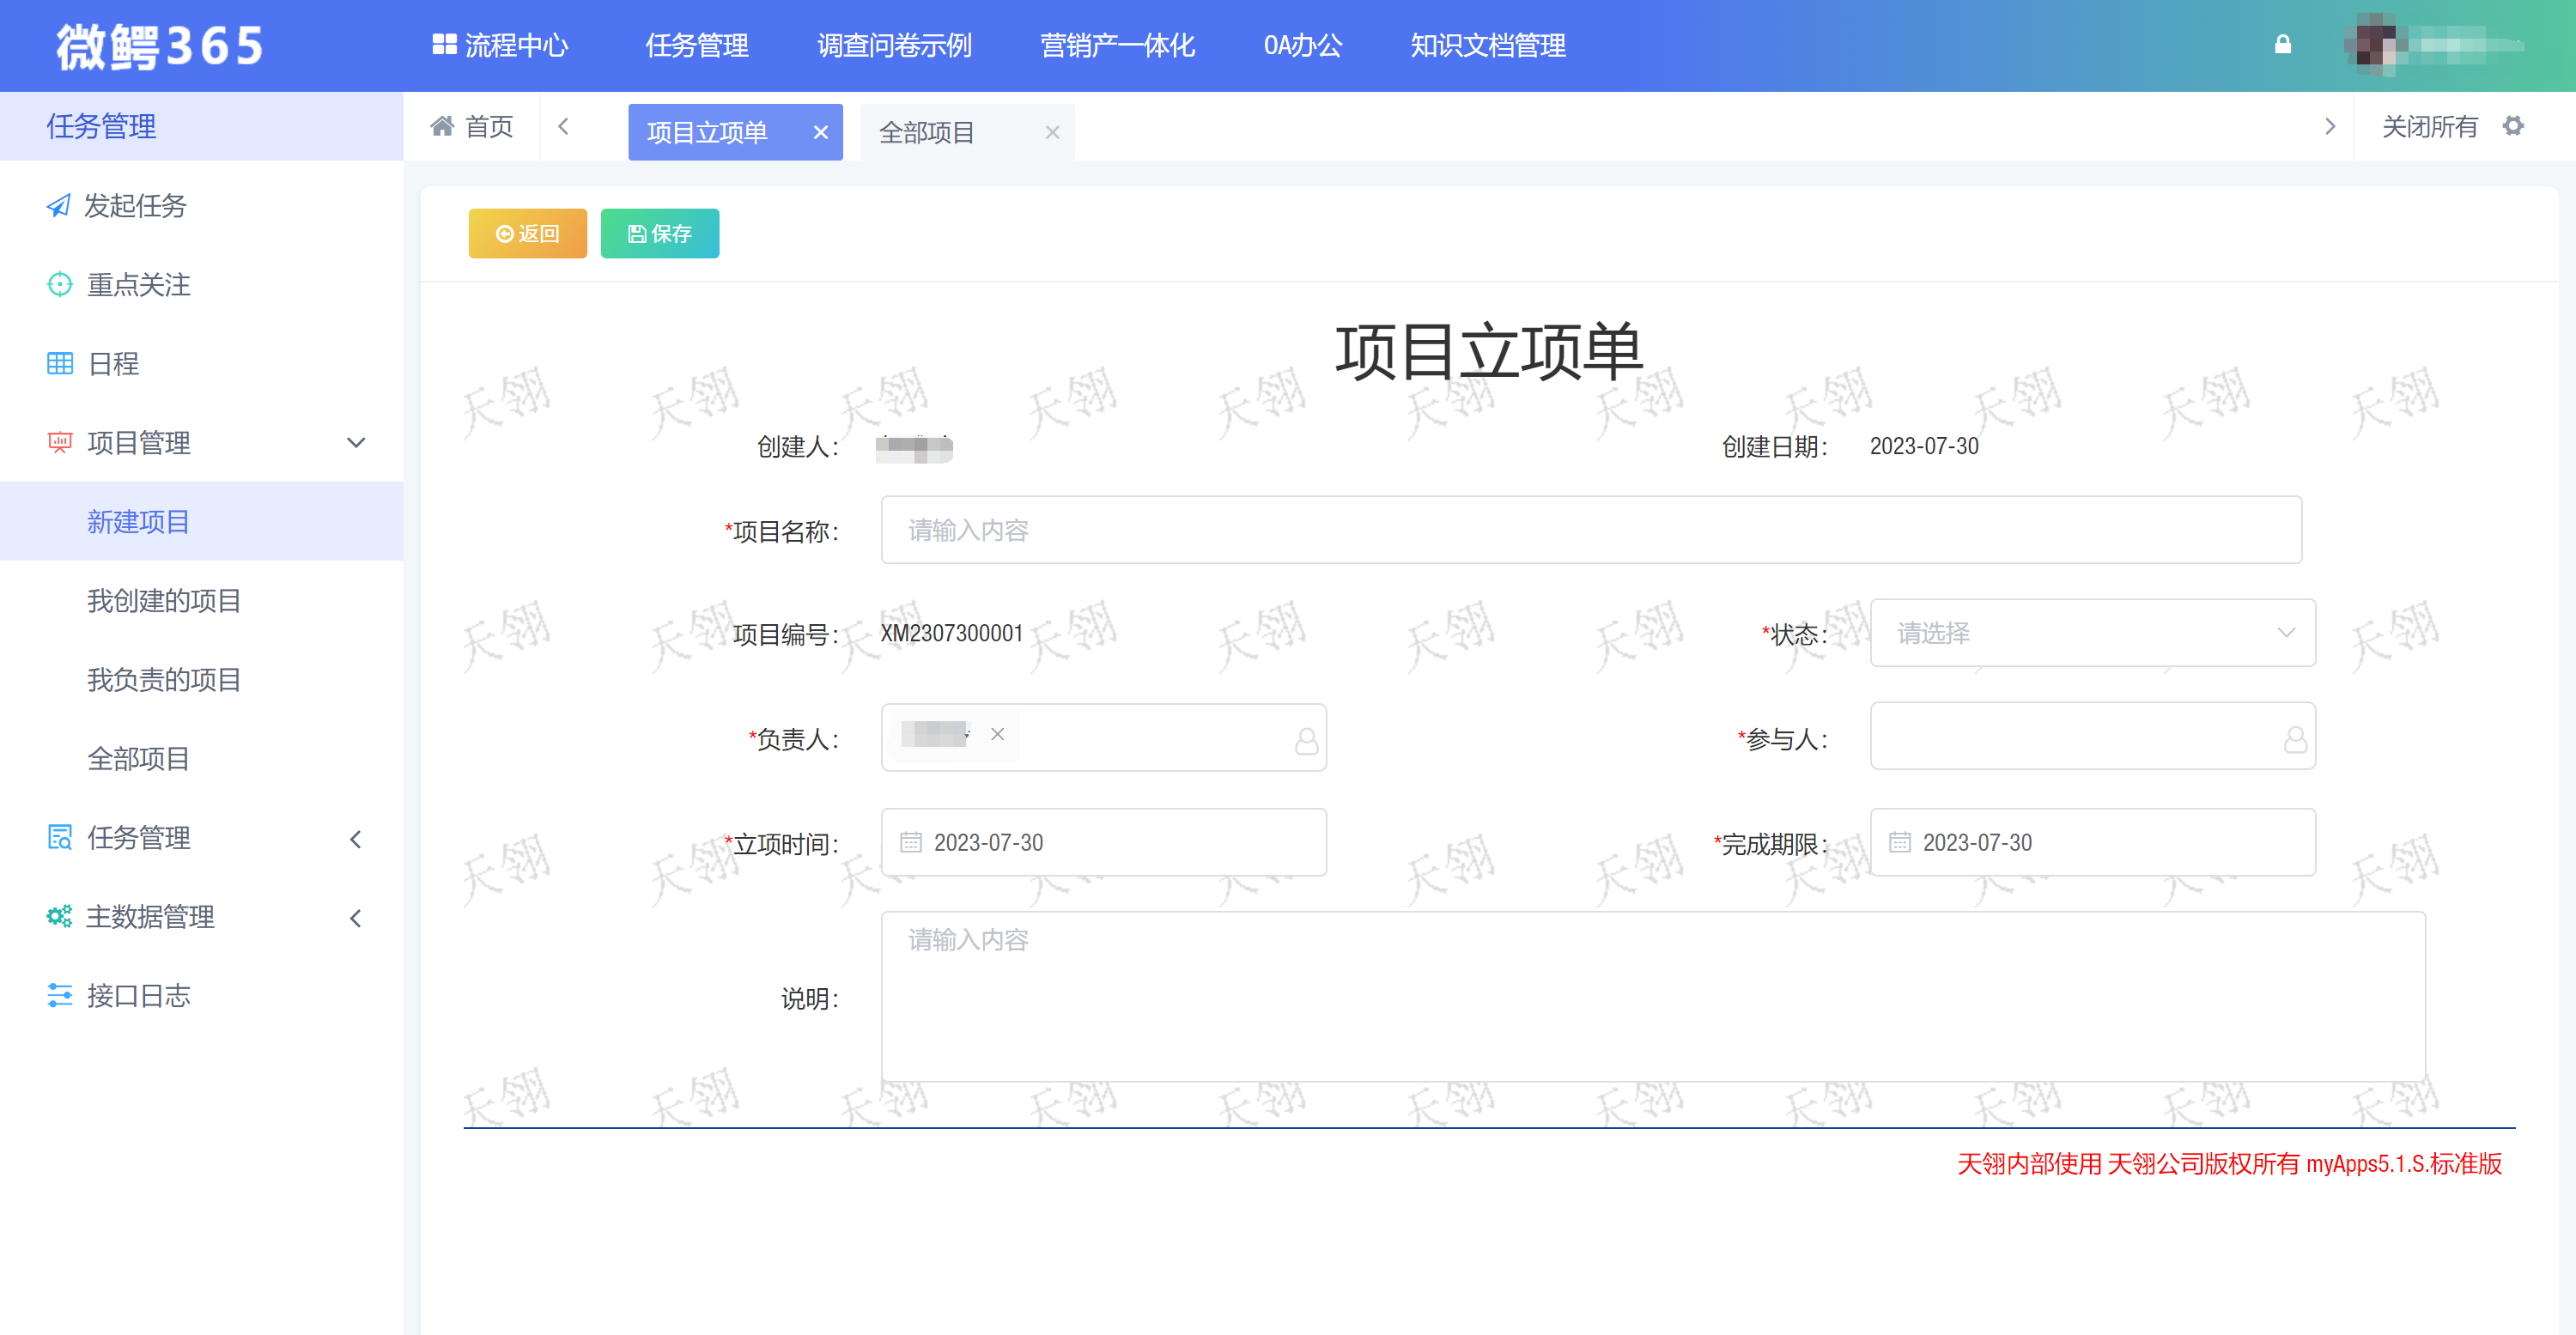Image resolution: width=2576 pixels, height=1335 pixels.
Task: Click the 项目名称 input field
Action: [x=1590, y=531]
